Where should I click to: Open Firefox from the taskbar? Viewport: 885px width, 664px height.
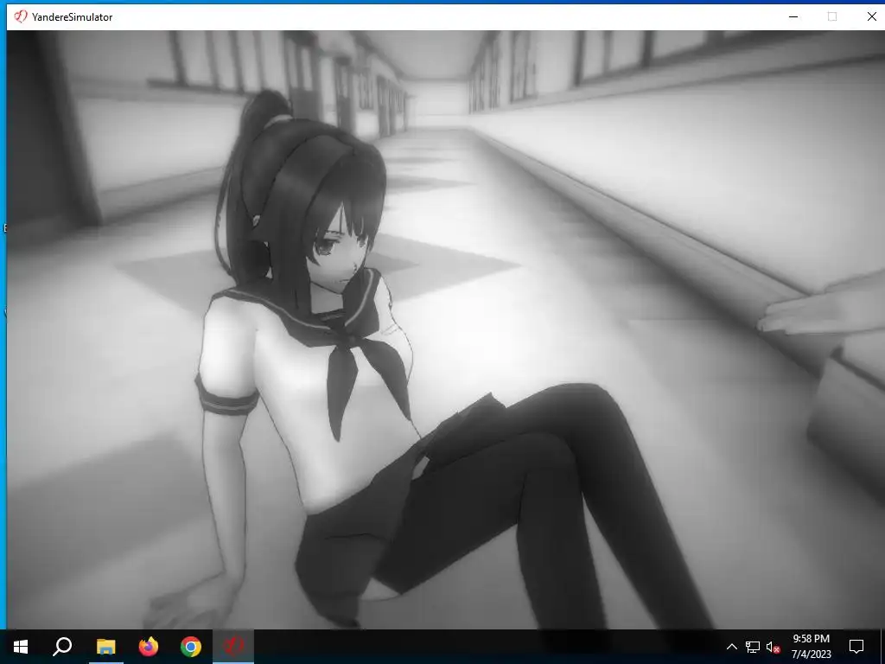click(149, 646)
